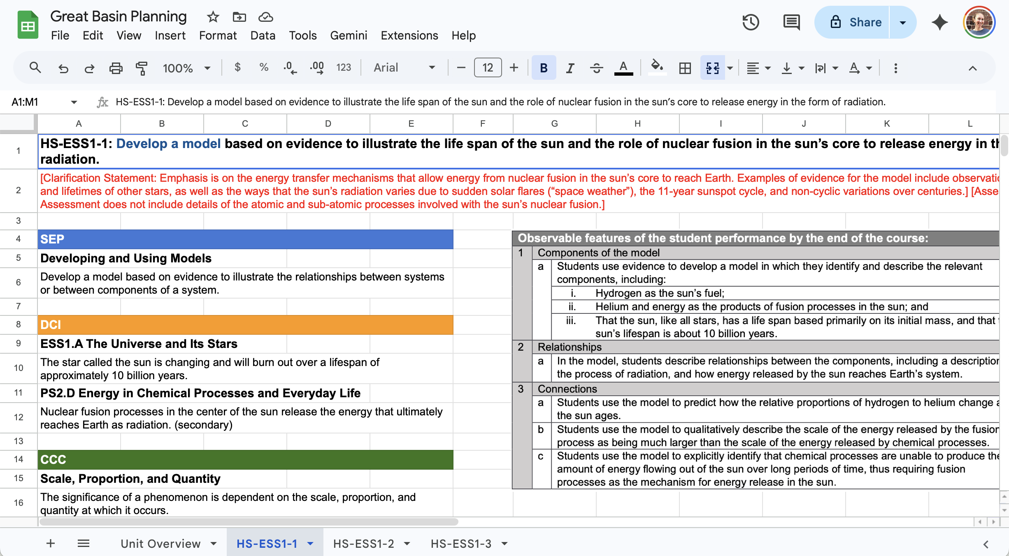Open the zoom 100% dropdown
Screen dimensions: 1009x556
[186, 68]
